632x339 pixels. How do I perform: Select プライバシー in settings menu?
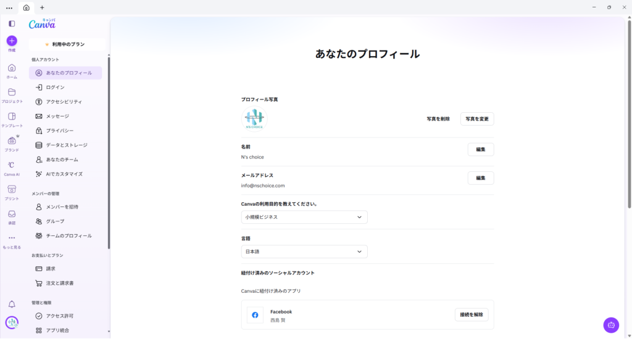[60, 131]
